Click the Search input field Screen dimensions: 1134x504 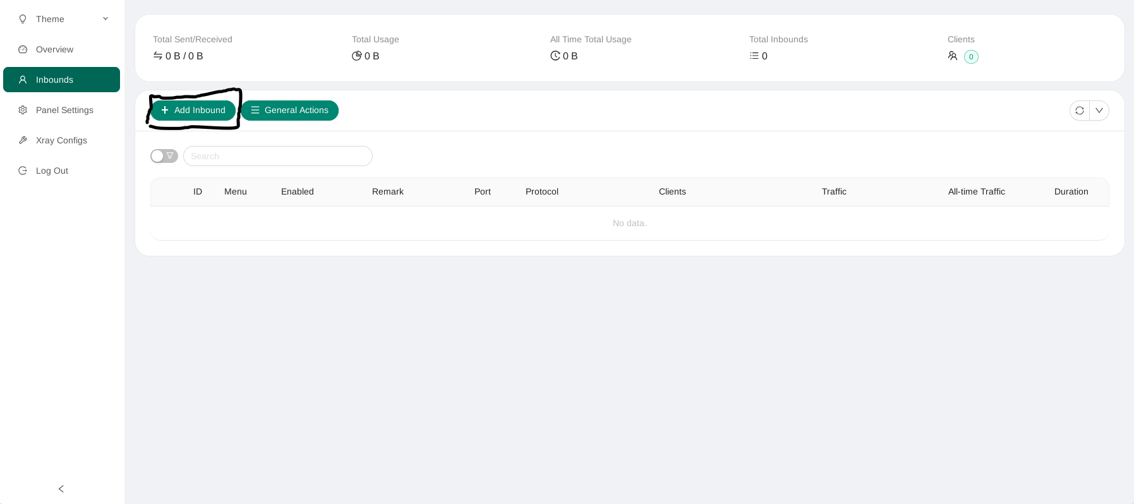point(278,156)
